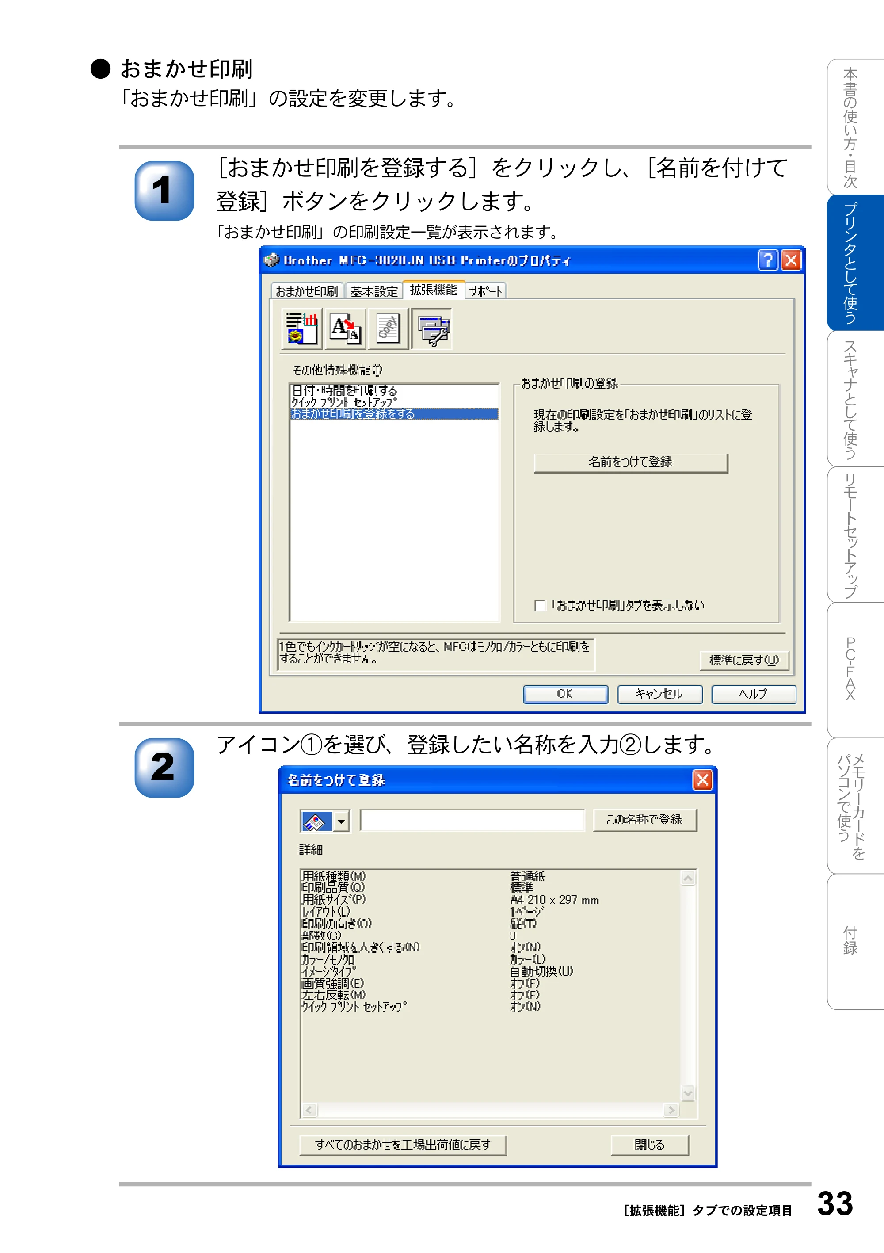Switch to the おまかせ印刷 tab
Viewport: 884px width, 1253px height.
(x=307, y=291)
